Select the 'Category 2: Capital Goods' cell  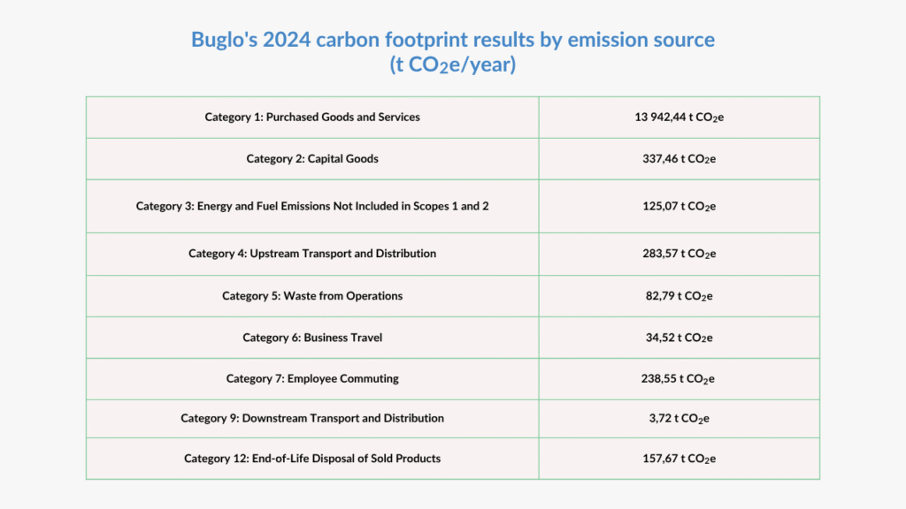click(312, 159)
